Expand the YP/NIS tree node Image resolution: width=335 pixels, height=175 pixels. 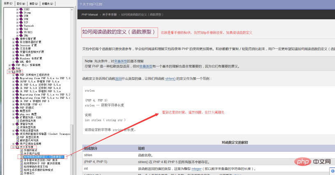[x=17, y=32]
